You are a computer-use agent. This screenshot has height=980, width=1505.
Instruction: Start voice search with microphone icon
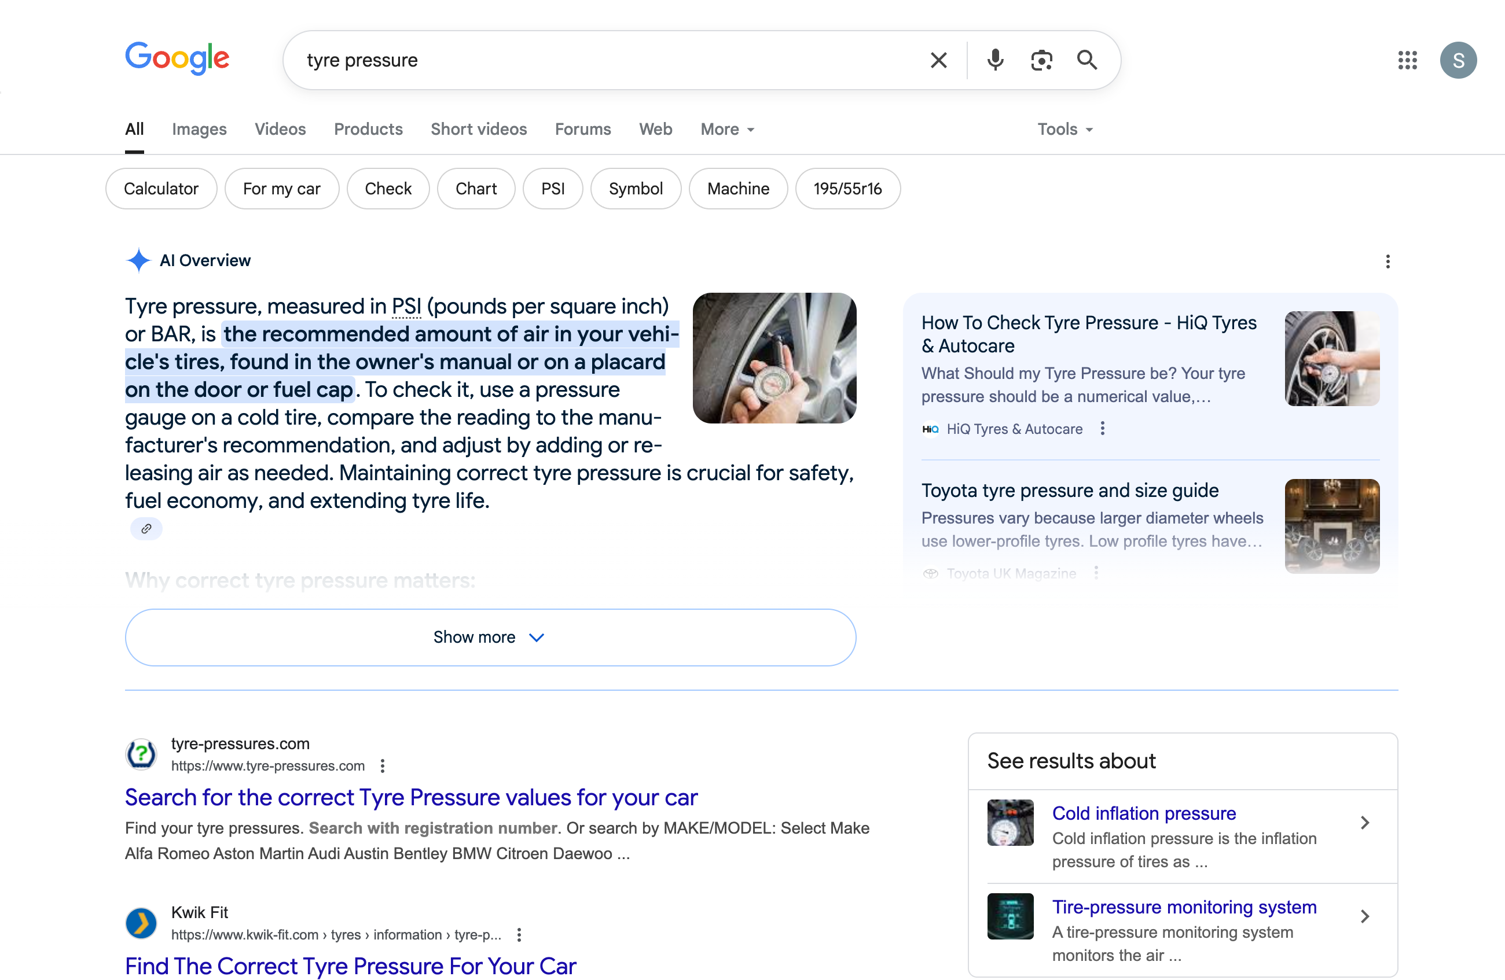[x=994, y=60]
